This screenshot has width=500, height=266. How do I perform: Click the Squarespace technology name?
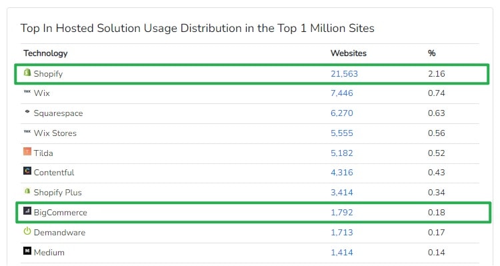click(x=59, y=113)
